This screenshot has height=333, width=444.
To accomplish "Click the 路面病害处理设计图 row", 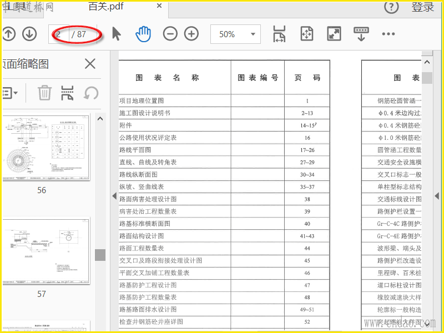I will point(224,199).
